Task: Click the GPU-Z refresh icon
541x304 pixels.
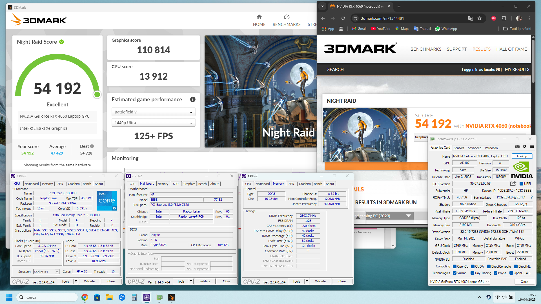Action: [x=524, y=146]
